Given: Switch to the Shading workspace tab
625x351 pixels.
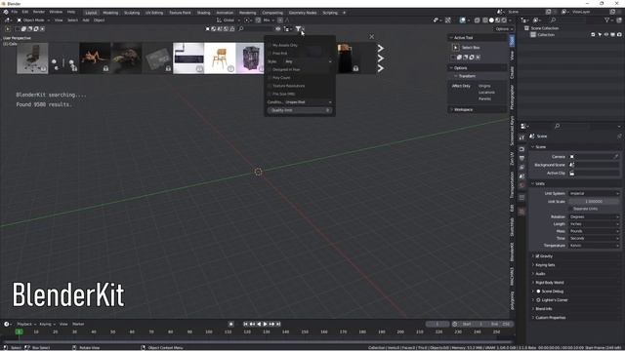Looking at the screenshot, I should point(203,13).
